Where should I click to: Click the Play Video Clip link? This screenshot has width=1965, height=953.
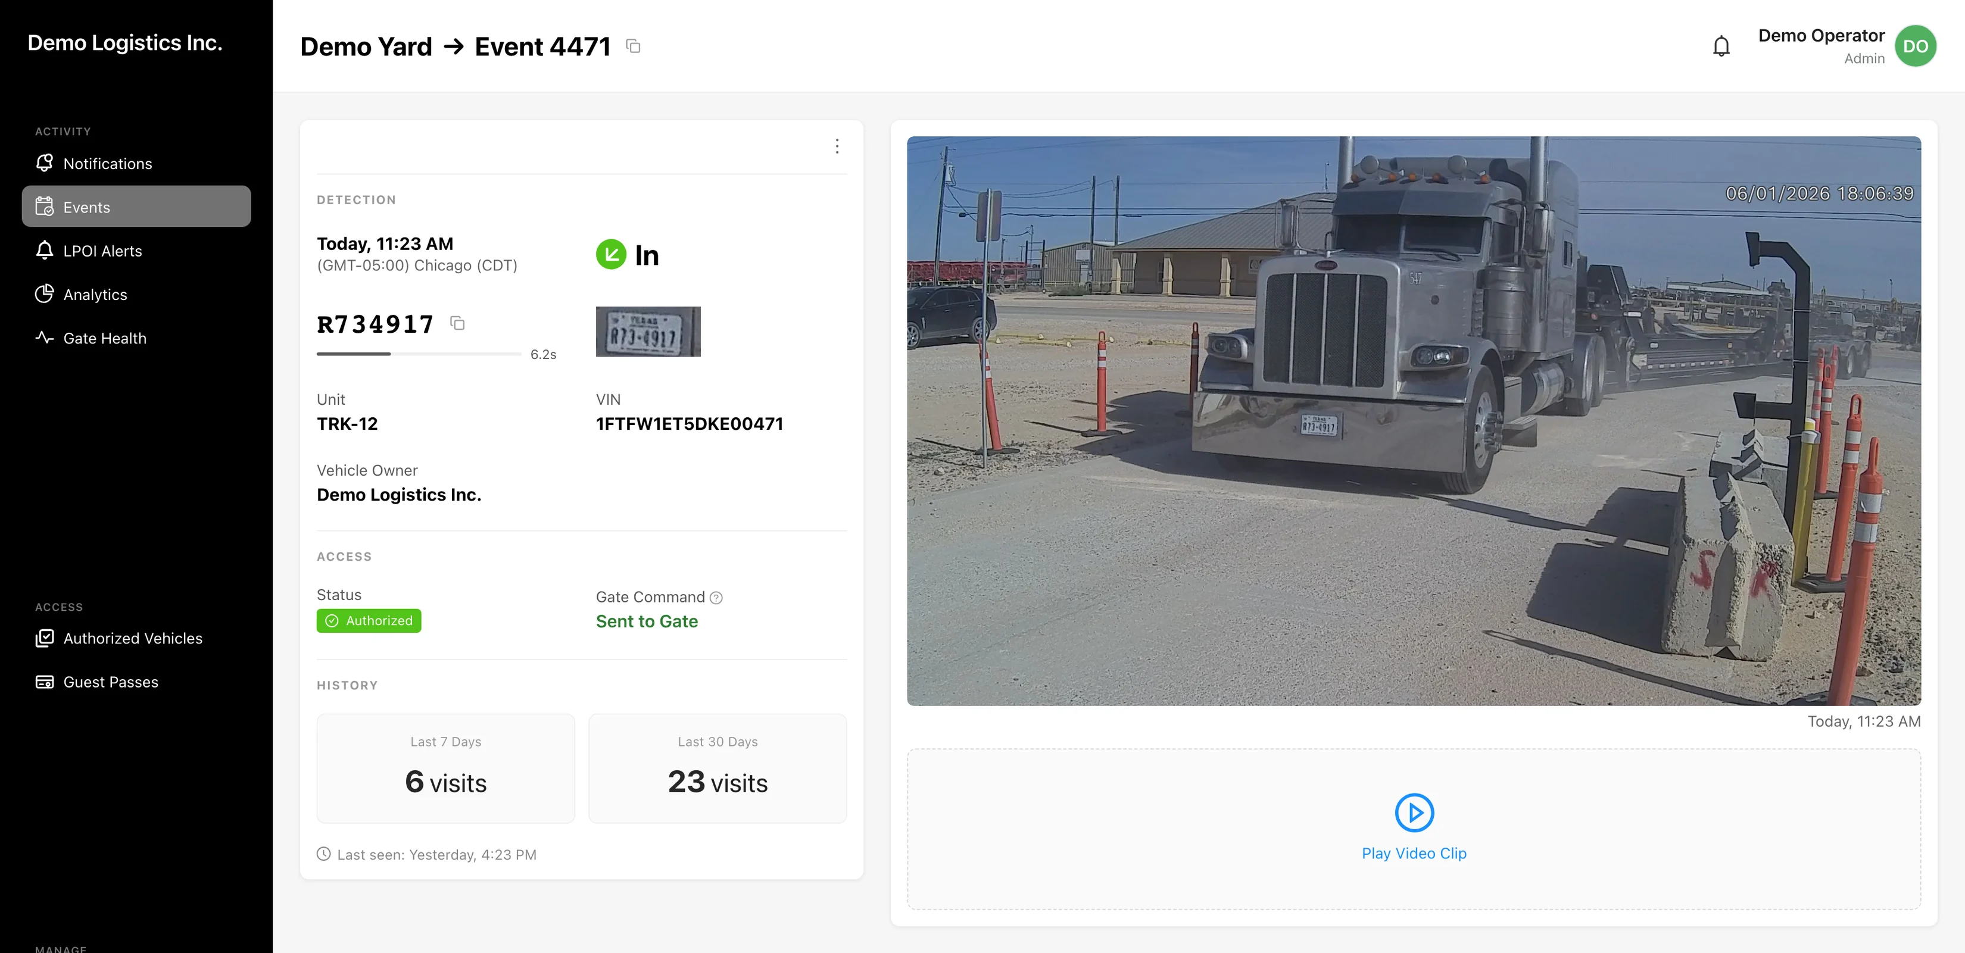coord(1414,853)
